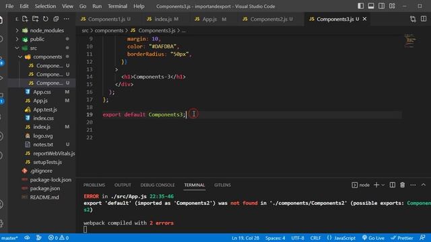Expand the public folder
431x242 pixels.
[x=41, y=39]
